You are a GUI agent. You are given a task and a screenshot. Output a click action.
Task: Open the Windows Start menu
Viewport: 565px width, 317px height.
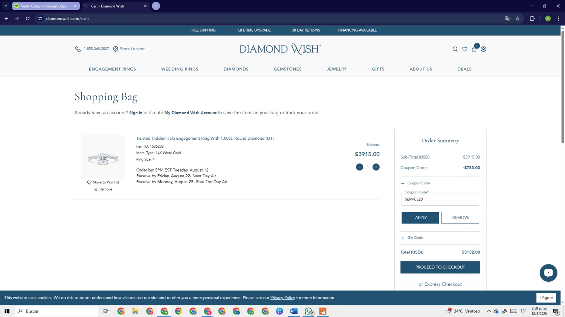pos(7,311)
